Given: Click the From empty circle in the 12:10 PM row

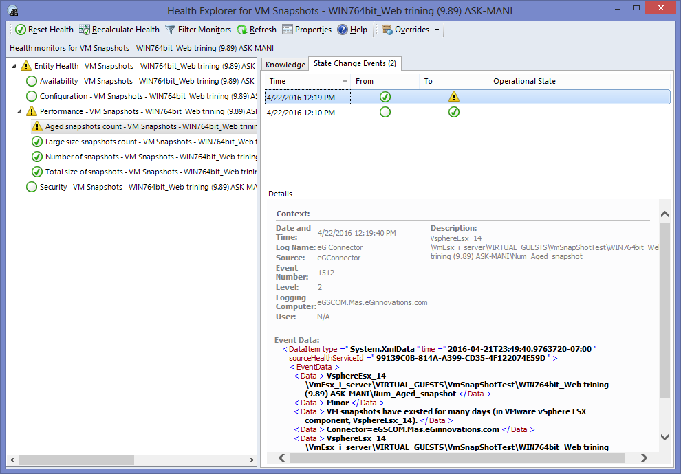Looking at the screenshot, I should point(385,113).
